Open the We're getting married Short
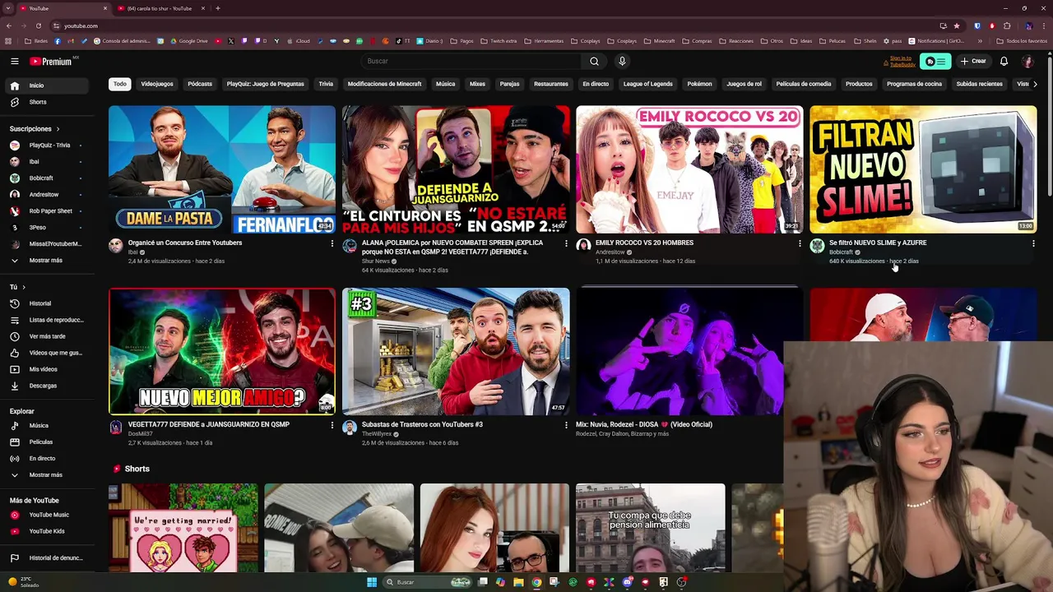1053x592 pixels. coord(183,528)
